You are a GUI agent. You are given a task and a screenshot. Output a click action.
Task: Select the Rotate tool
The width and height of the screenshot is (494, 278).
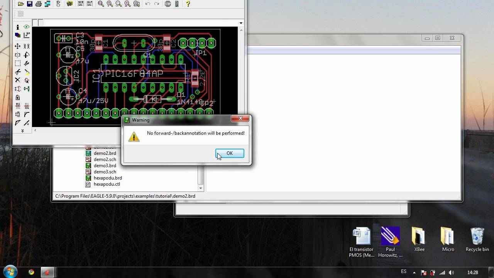(x=27, y=55)
